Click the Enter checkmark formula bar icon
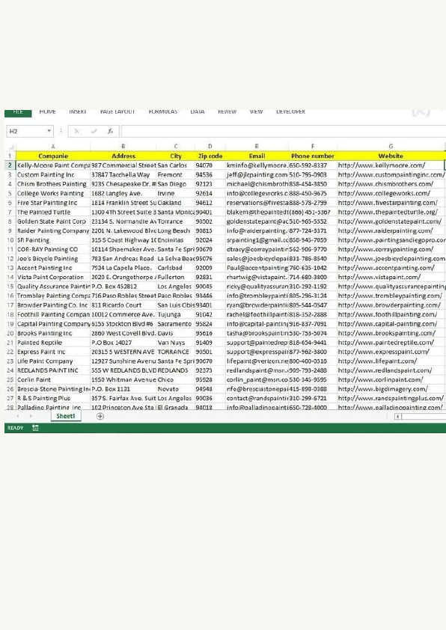The height and width of the screenshot is (630, 446). click(94, 132)
